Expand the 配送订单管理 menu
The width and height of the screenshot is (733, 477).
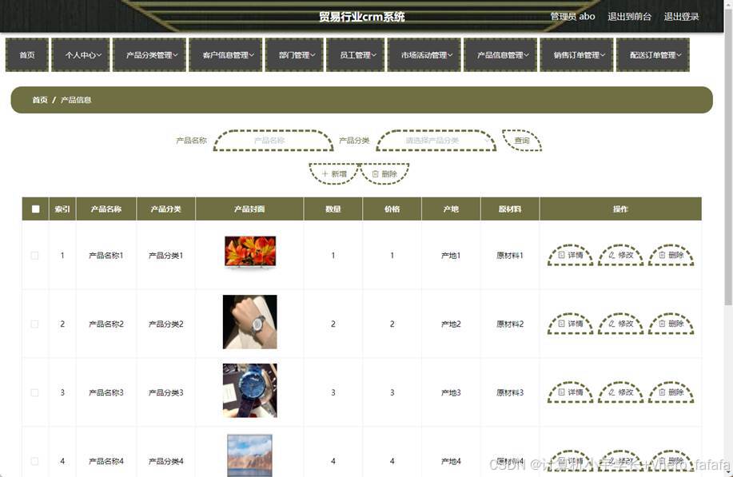pos(653,55)
